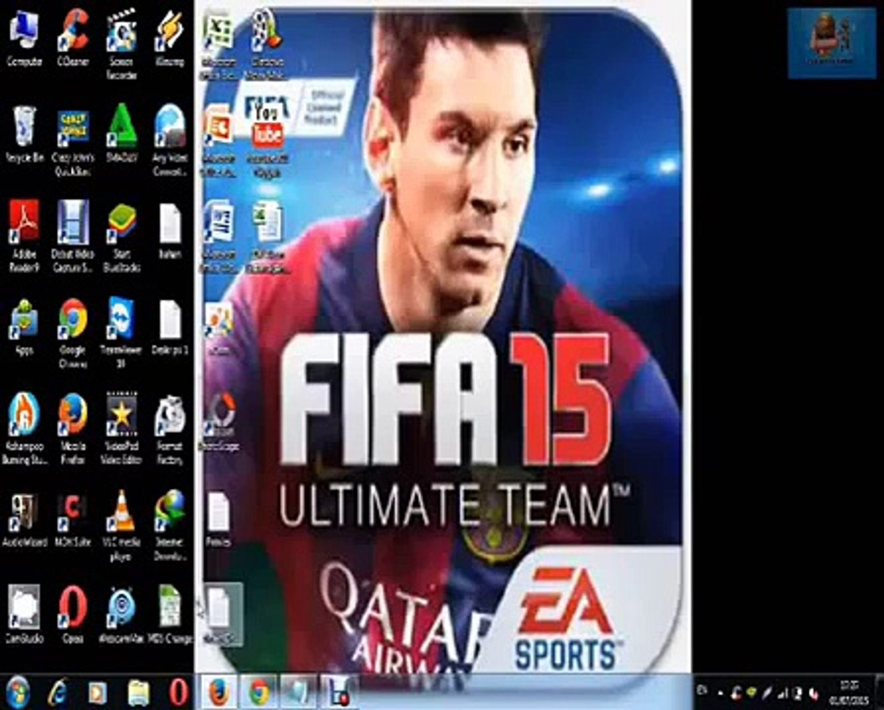Open the Opera desktop shortcut
The width and height of the screenshot is (884, 710).
click(x=73, y=614)
